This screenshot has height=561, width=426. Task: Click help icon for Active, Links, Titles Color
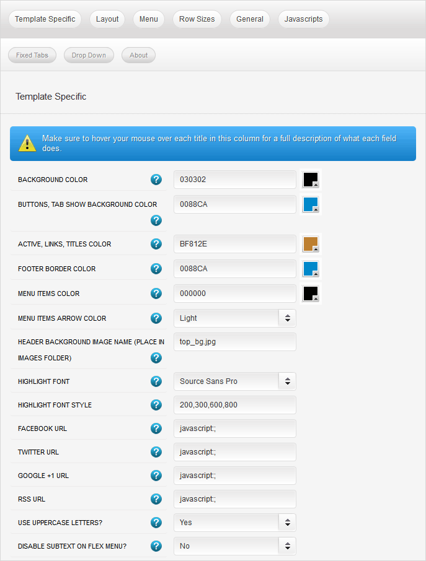[156, 244]
